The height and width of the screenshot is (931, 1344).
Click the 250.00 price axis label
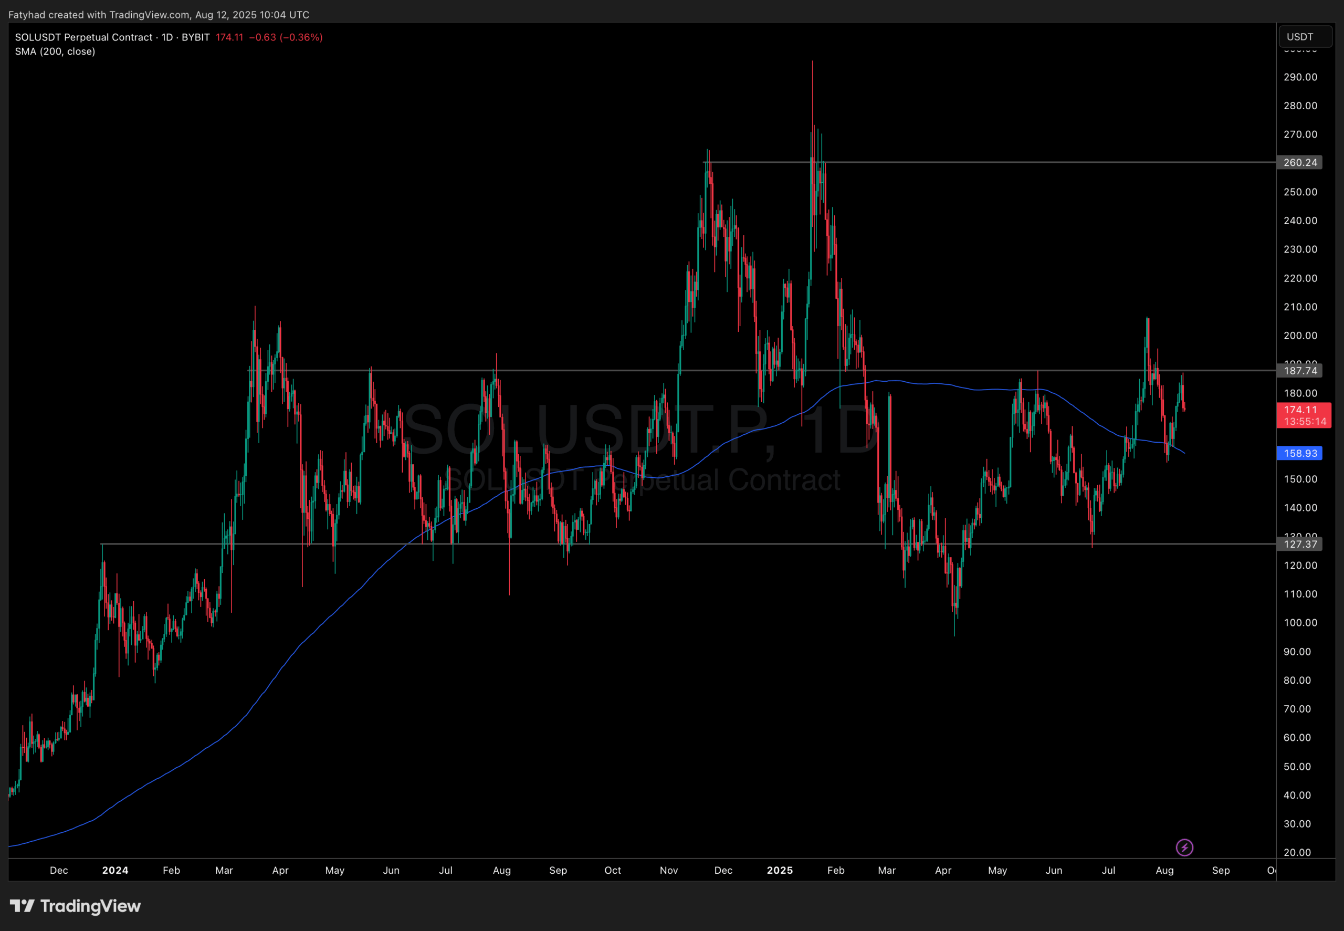1300,192
